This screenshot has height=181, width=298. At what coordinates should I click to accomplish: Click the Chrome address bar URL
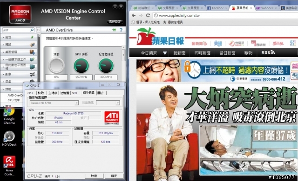[x=179, y=15]
